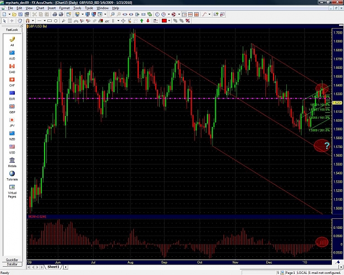Select the Fibonacci retracement lines tool
The image size is (344, 275).
point(70,21)
